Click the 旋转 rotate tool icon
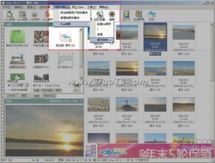Image resolution: width=215 pixels, height=163 pixels. [112, 16]
